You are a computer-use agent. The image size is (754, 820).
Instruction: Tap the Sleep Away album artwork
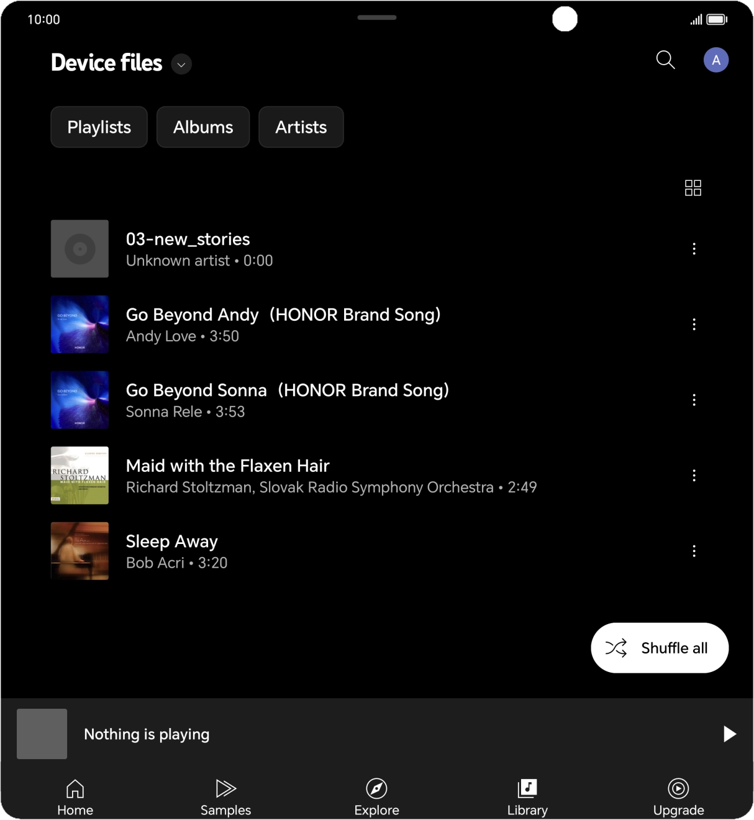(79, 551)
